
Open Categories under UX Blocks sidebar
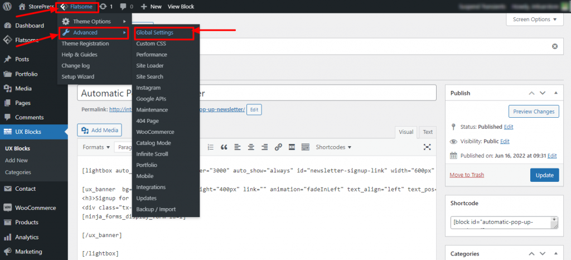pos(18,172)
